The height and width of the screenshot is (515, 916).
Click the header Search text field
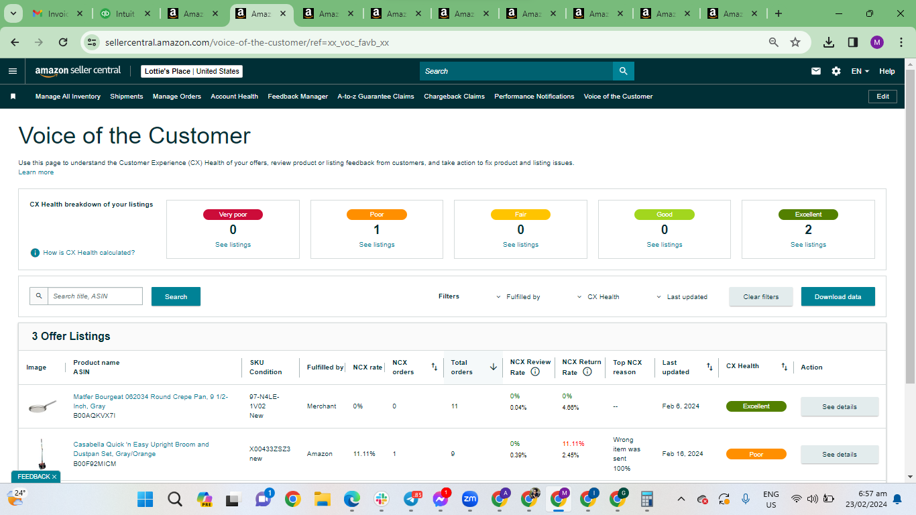pos(516,71)
